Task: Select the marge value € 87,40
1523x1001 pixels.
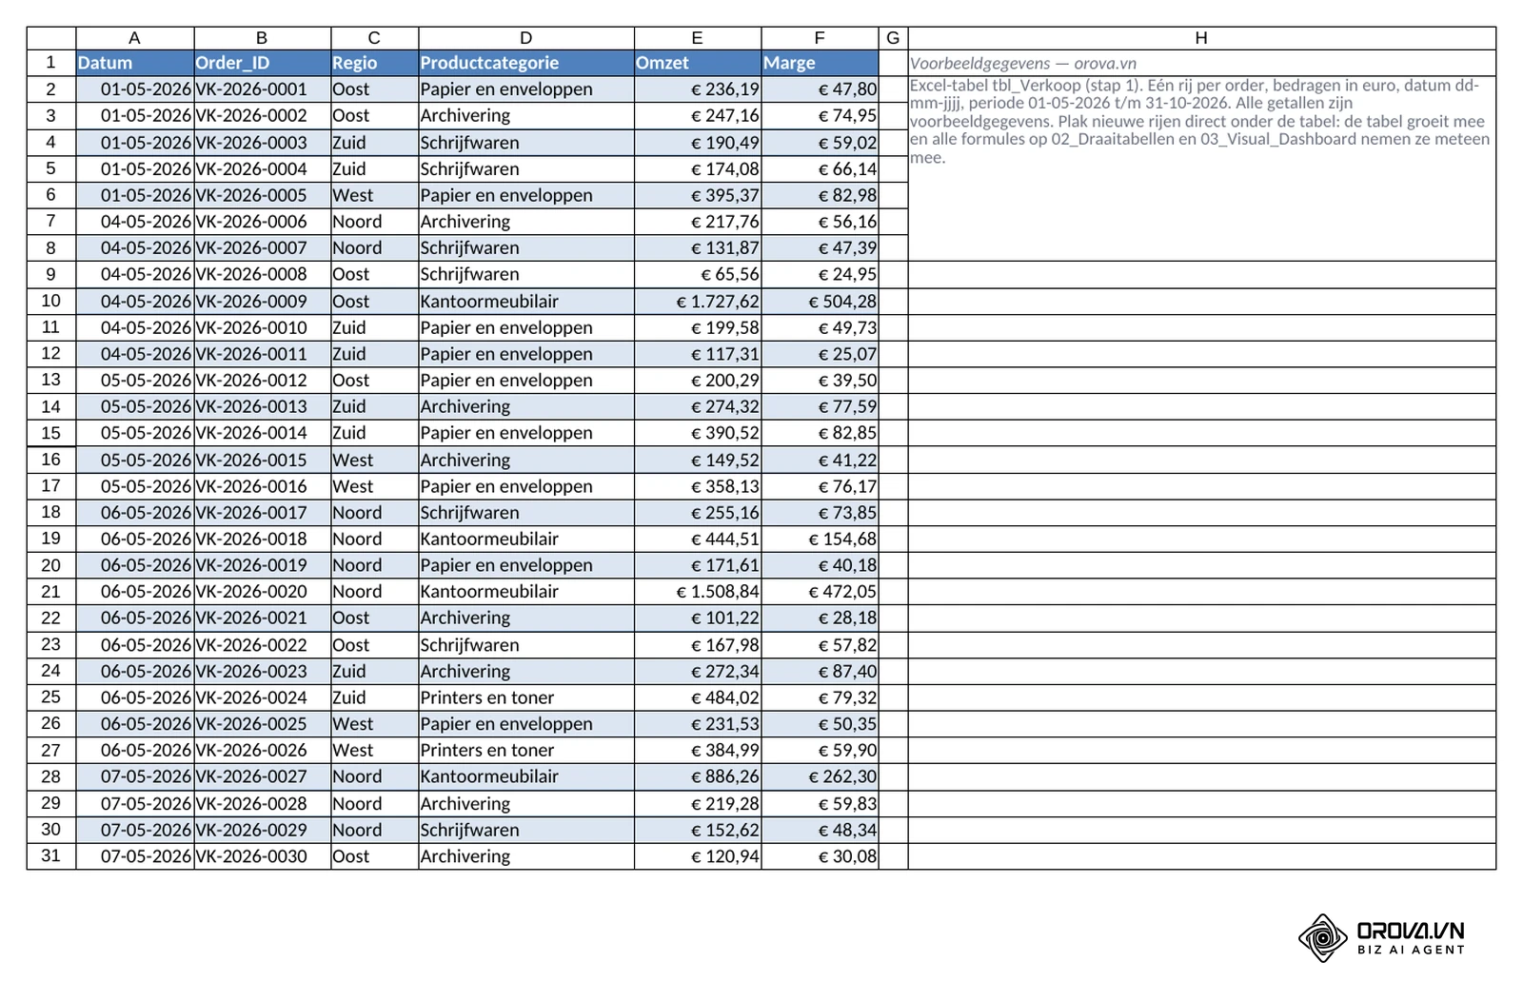Action: [820, 671]
